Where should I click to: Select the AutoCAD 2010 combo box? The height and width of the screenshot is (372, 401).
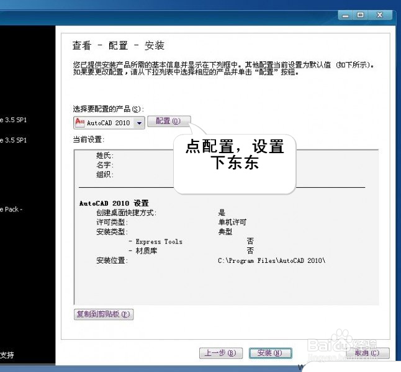(109, 123)
